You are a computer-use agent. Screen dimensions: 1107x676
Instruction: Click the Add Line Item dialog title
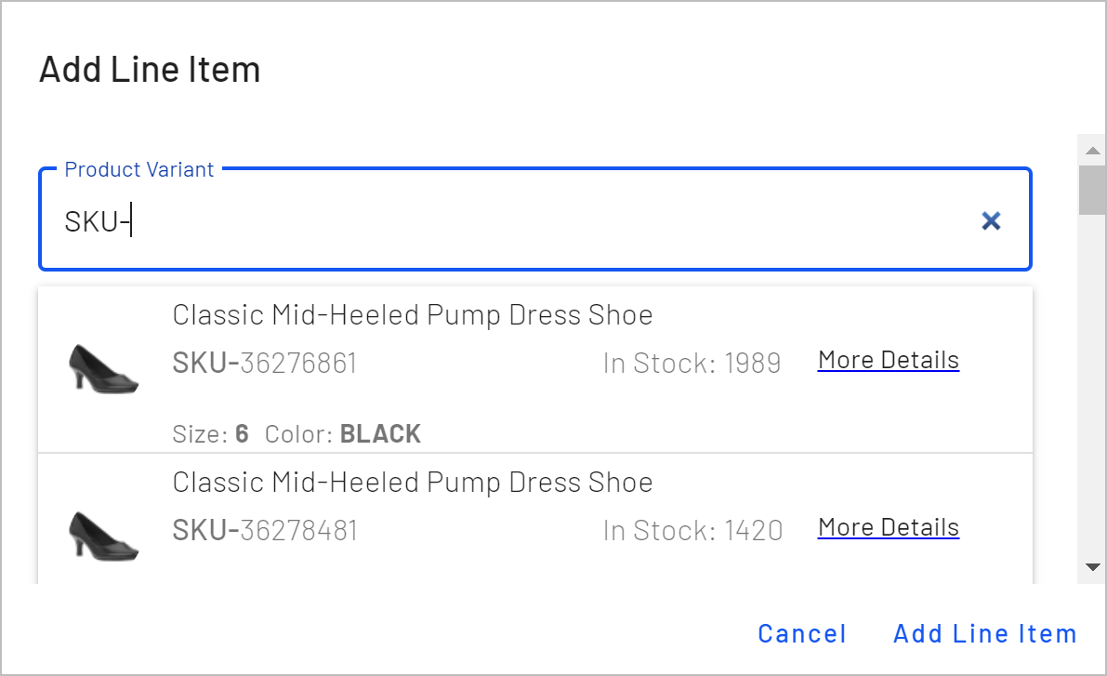[x=149, y=69]
